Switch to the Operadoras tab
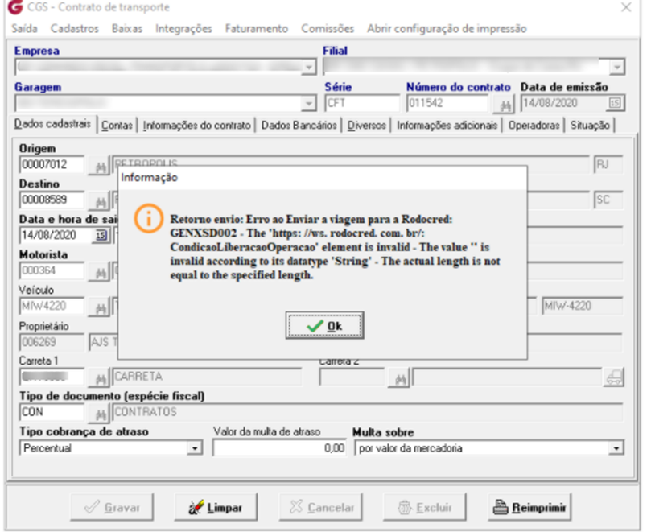This screenshot has width=651, height=532. point(534,125)
